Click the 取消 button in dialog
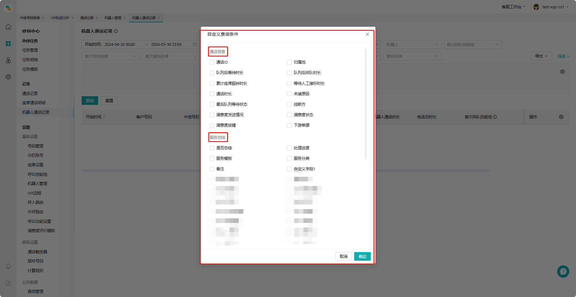 [x=343, y=256]
